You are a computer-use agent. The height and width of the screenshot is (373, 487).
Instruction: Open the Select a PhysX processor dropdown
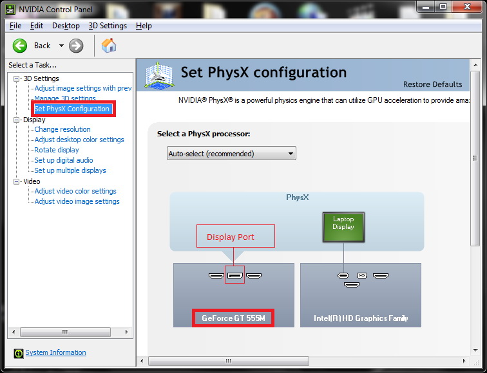click(x=231, y=154)
